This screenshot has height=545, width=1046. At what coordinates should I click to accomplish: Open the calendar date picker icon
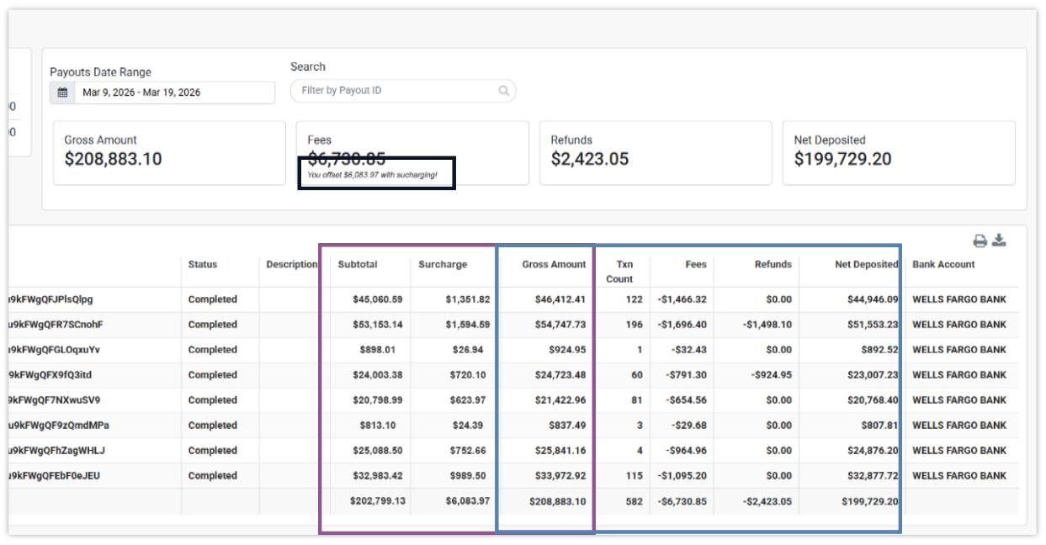point(62,93)
